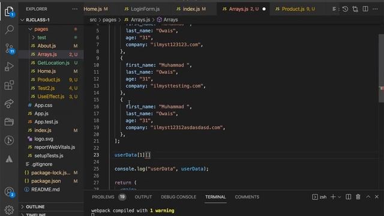
Task: Select the TERMINAL panel tab
Action: [x=215, y=197]
